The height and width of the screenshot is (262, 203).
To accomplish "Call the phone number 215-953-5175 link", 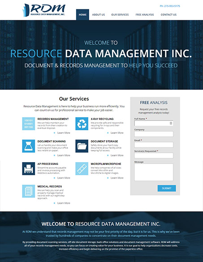I will [170, 6].
